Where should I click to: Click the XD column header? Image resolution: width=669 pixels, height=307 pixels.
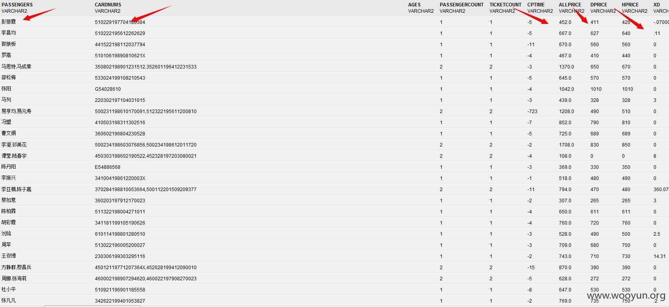point(657,5)
